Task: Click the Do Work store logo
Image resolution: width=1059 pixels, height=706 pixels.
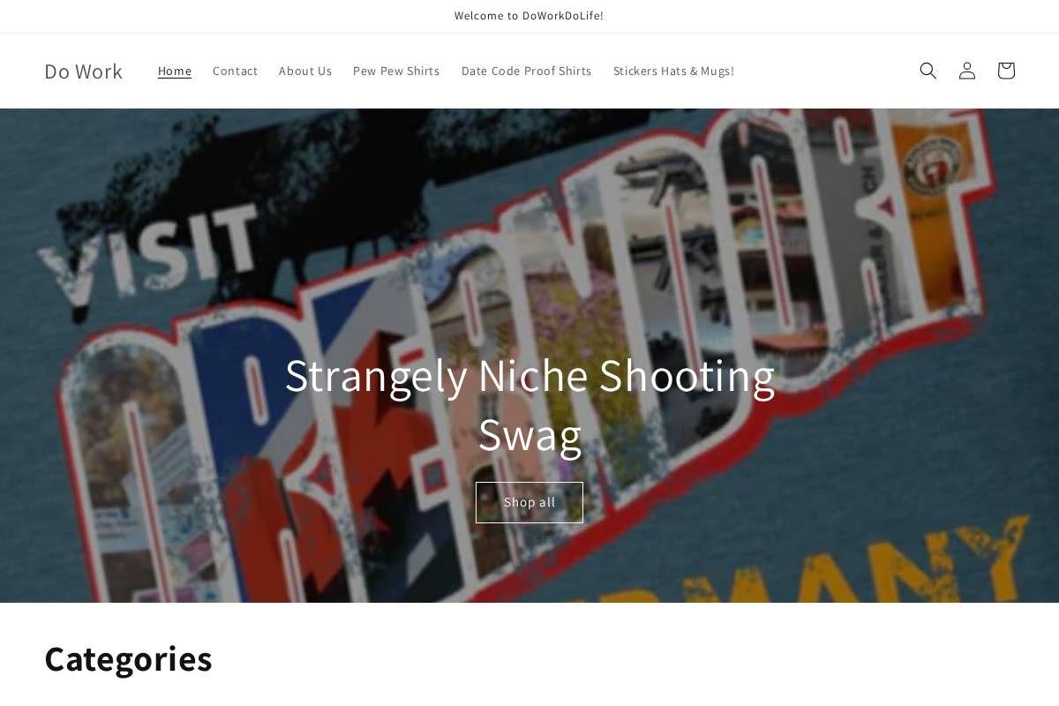Action: 83,71
